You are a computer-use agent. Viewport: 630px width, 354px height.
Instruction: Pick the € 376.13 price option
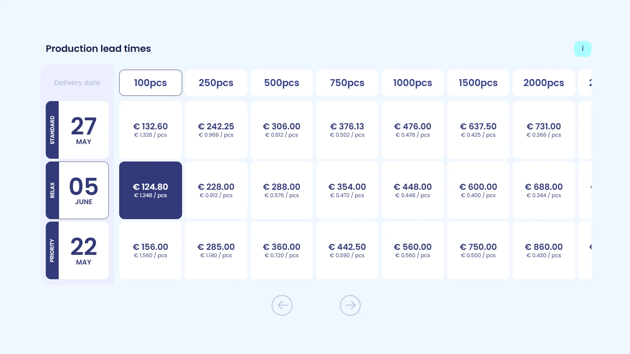[347, 130]
